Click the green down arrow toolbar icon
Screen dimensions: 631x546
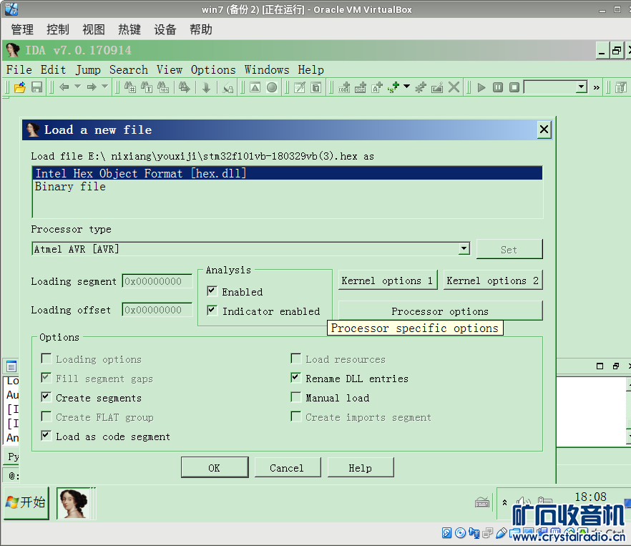click(206, 87)
